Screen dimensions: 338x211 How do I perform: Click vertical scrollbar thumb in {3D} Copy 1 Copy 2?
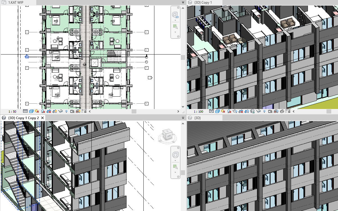click(183, 173)
